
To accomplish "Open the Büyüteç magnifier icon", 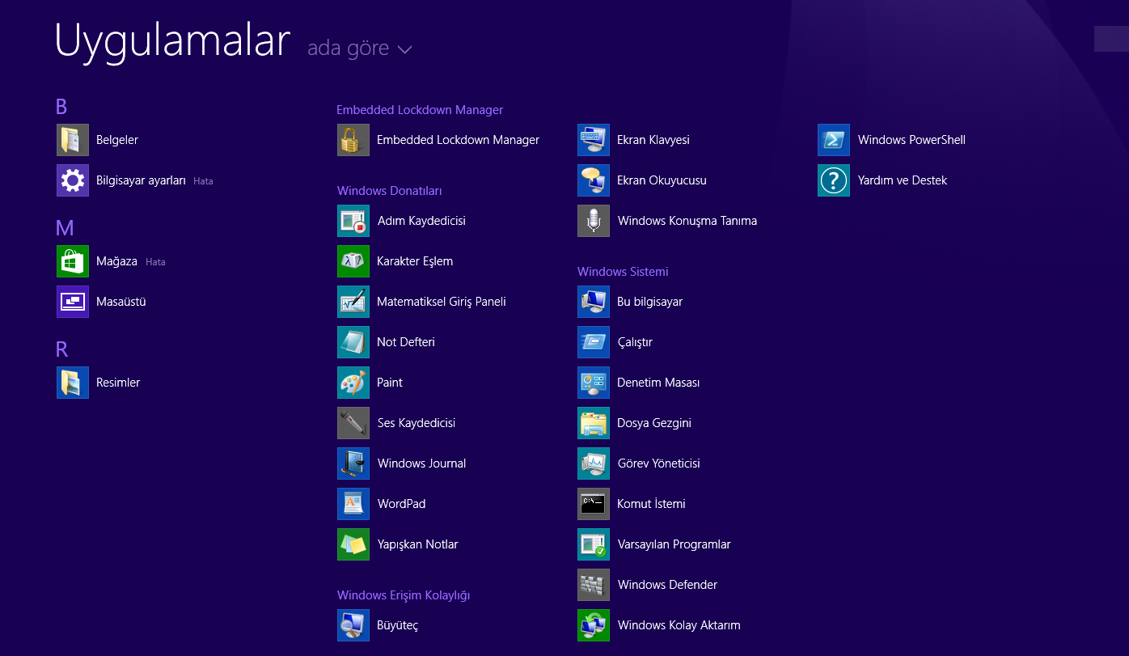I will [353, 625].
